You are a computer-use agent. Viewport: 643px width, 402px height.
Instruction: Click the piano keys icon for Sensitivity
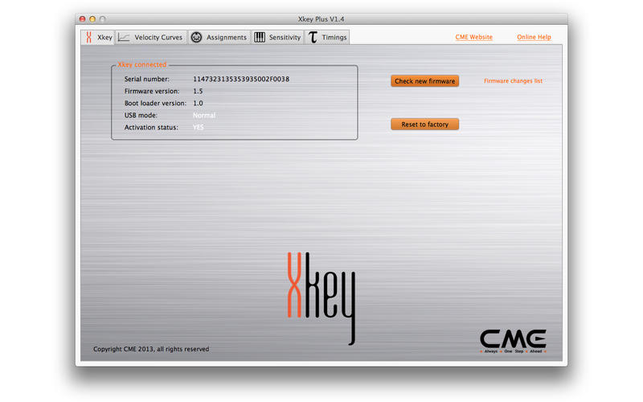260,37
